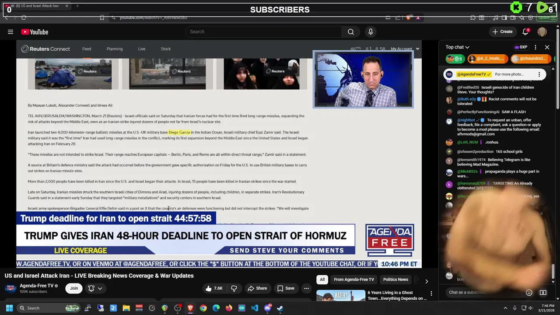
Task: Open Microsoft Edge from taskbar
Action: (x=216, y=308)
